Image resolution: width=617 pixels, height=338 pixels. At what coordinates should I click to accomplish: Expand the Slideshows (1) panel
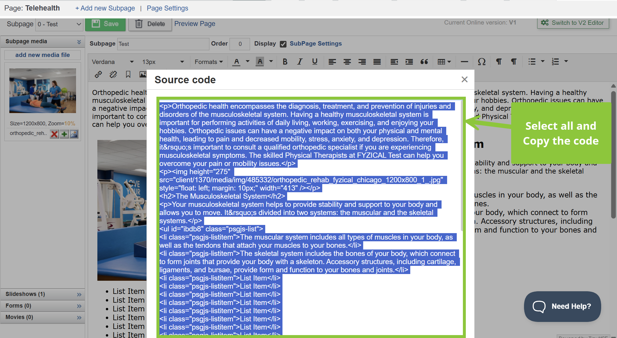pos(79,294)
